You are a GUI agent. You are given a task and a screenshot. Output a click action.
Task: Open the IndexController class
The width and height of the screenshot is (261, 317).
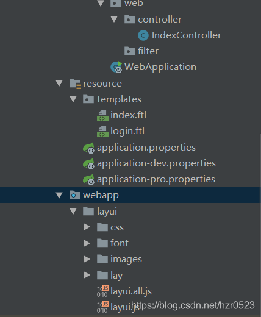(187, 35)
